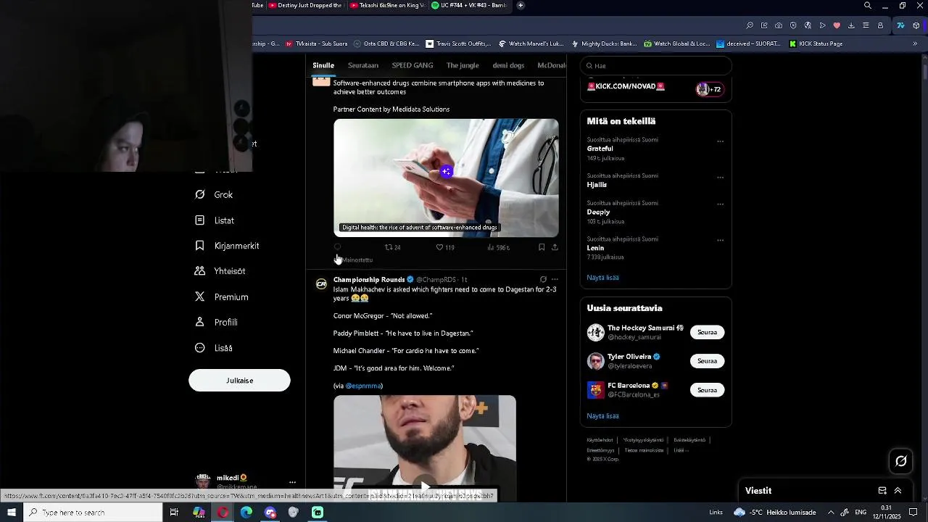Open browser downloads icon
The image size is (928, 522).
coord(851,25)
